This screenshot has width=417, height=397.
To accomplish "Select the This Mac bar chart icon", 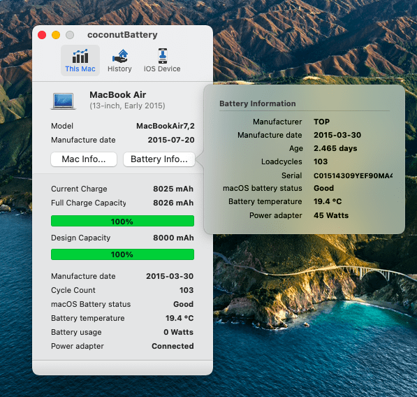I will (80, 56).
